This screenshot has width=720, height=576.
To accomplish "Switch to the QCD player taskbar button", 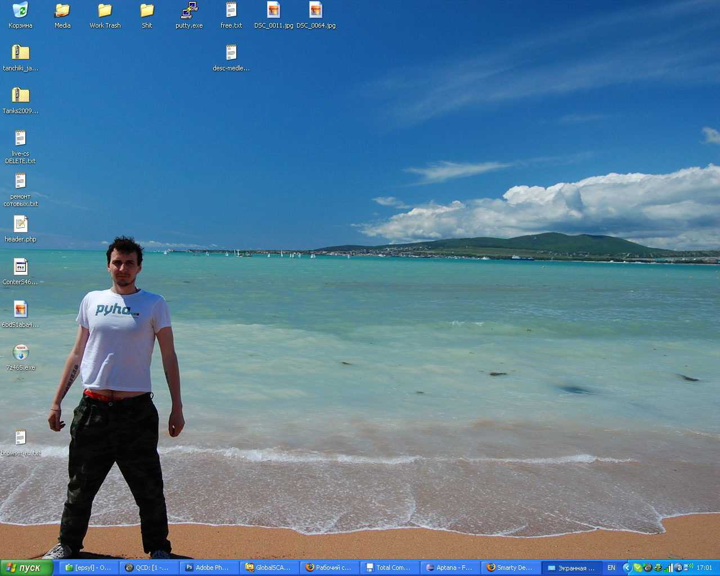I will click(x=148, y=568).
